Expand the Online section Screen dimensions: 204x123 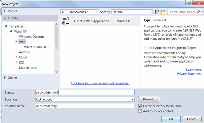5,77
